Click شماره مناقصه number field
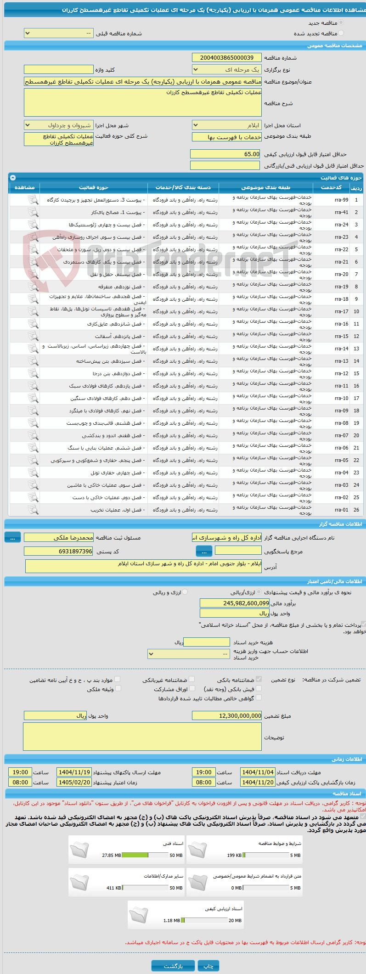The width and height of the screenshot is (366, 974). coord(226,57)
